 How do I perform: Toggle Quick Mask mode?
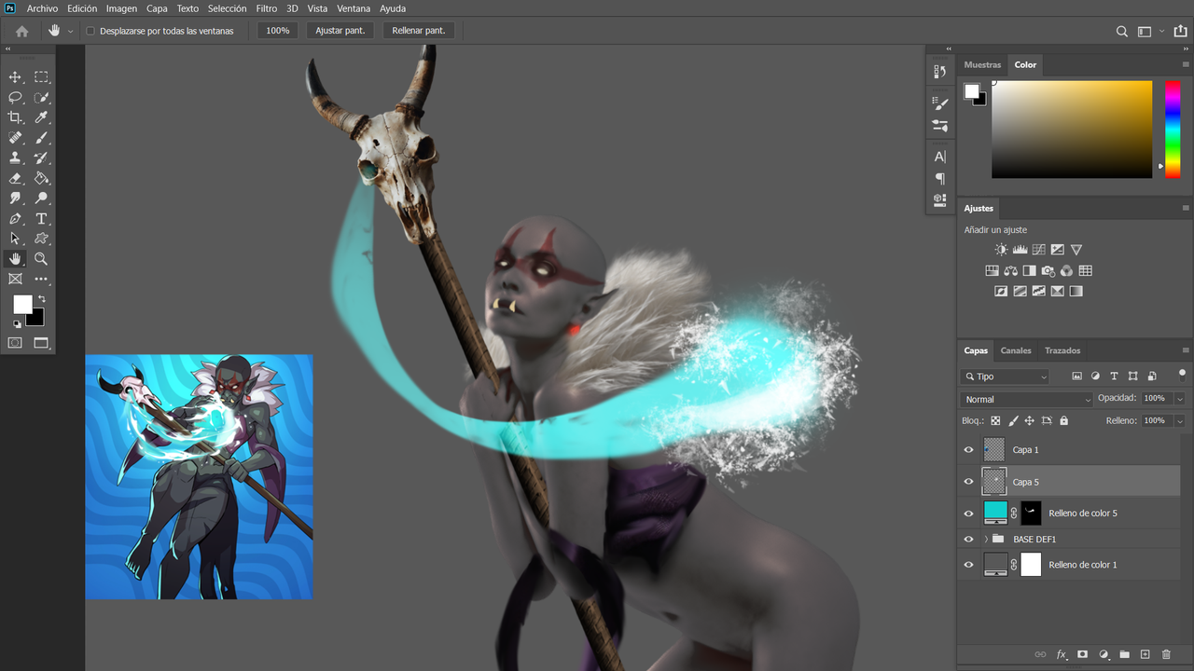click(x=15, y=343)
